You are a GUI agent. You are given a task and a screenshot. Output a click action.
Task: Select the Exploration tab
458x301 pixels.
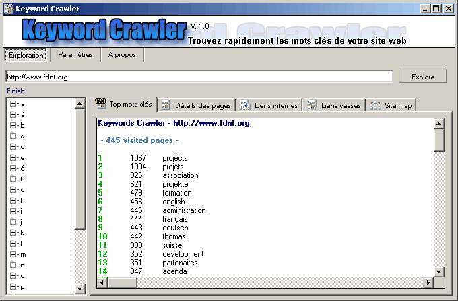27,55
